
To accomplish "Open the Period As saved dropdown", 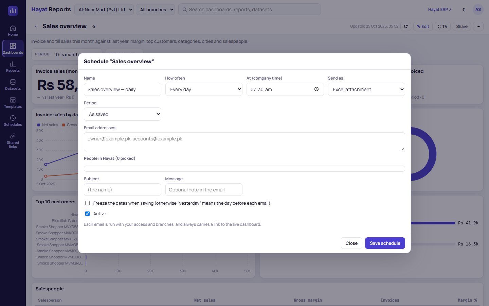I will (123, 114).
